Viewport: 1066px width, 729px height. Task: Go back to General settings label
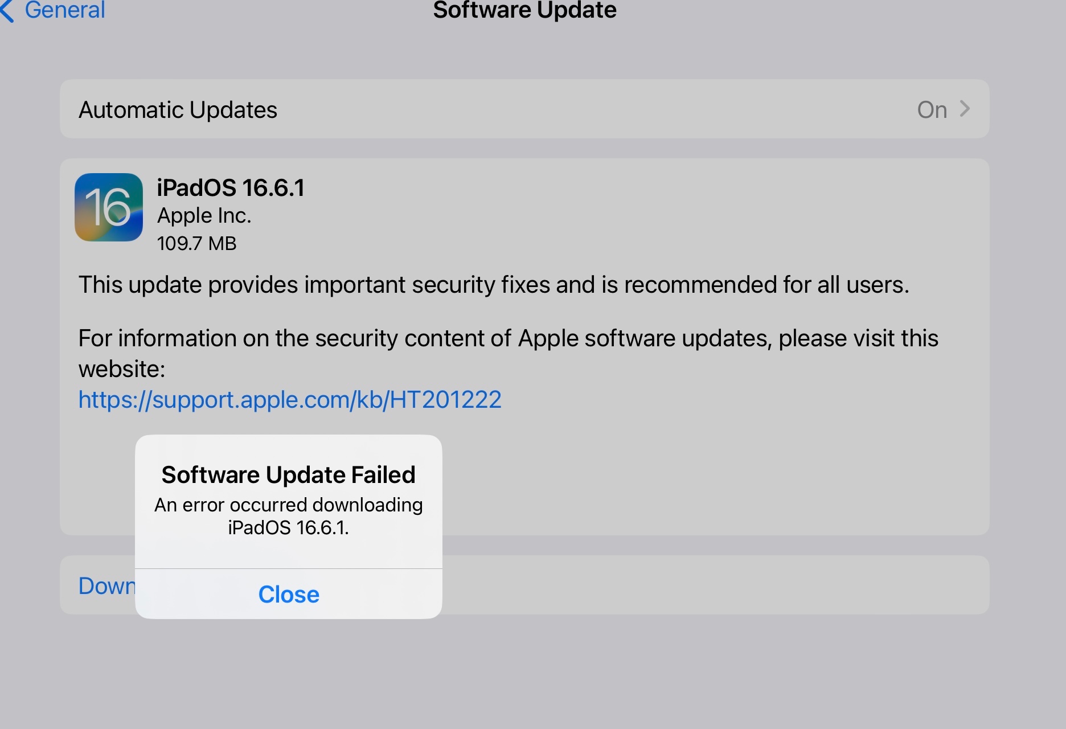coord(65,10)
